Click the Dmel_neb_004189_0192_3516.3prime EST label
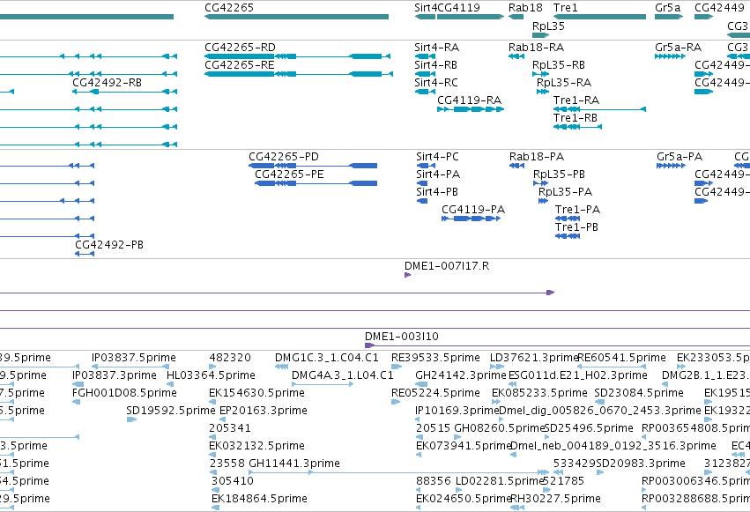Image resolution: width=750 pixels, height=512 pixels. click(x=613, y=446)
